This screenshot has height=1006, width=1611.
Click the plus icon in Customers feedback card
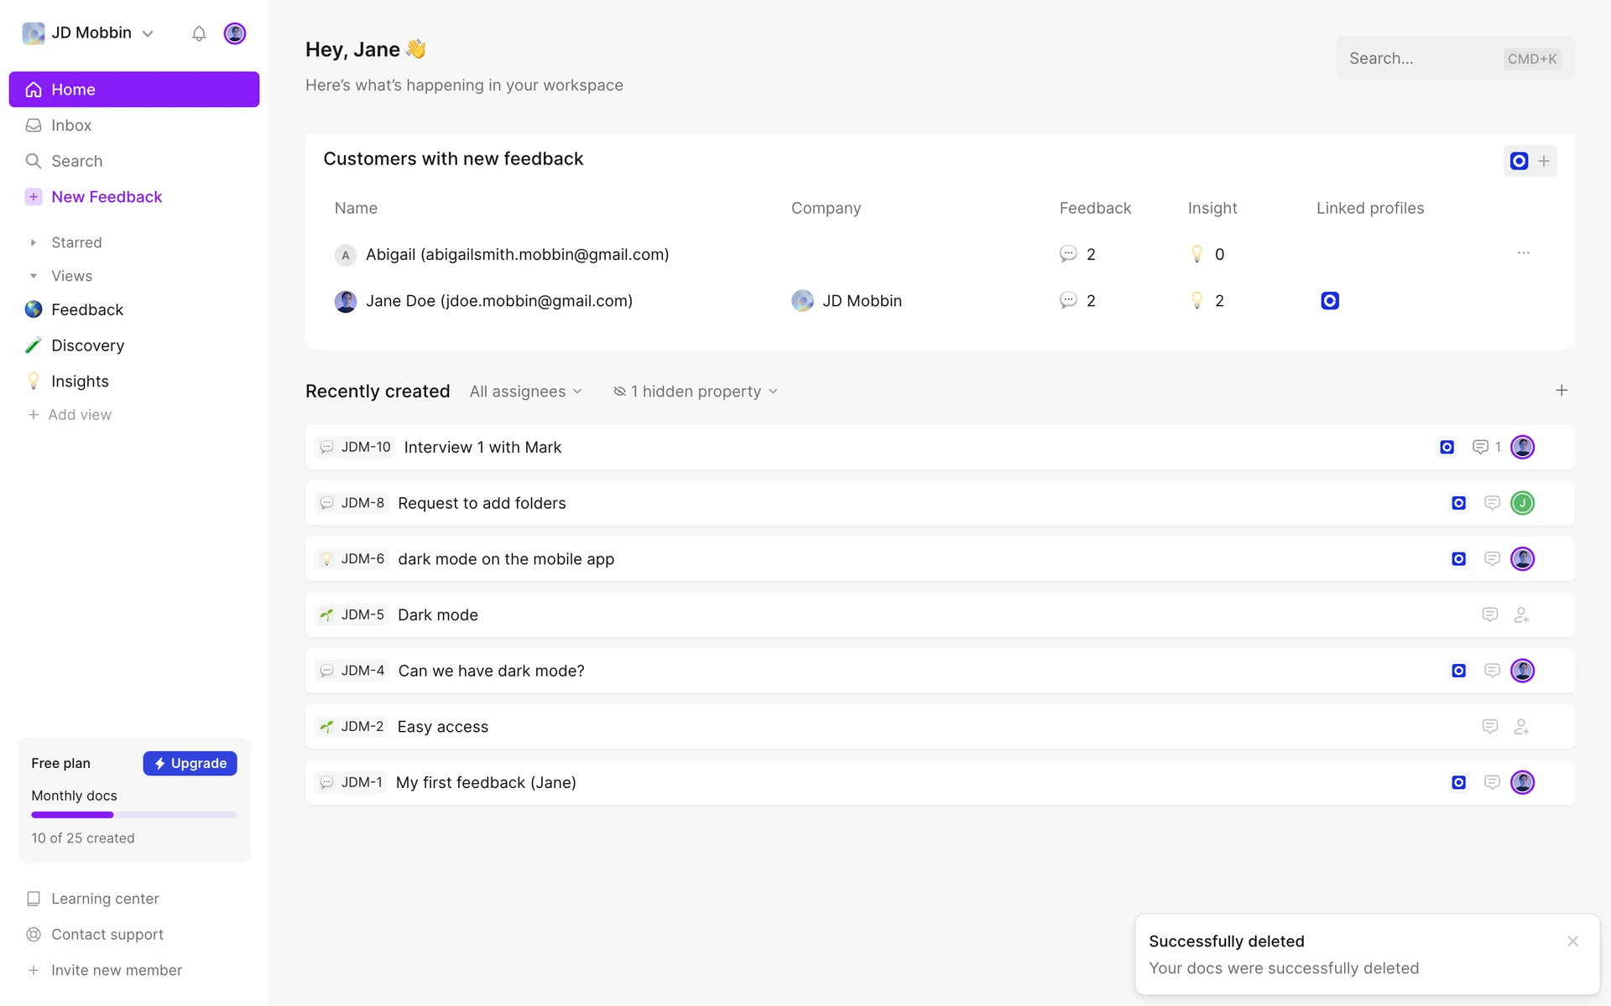click(1544, 161)
